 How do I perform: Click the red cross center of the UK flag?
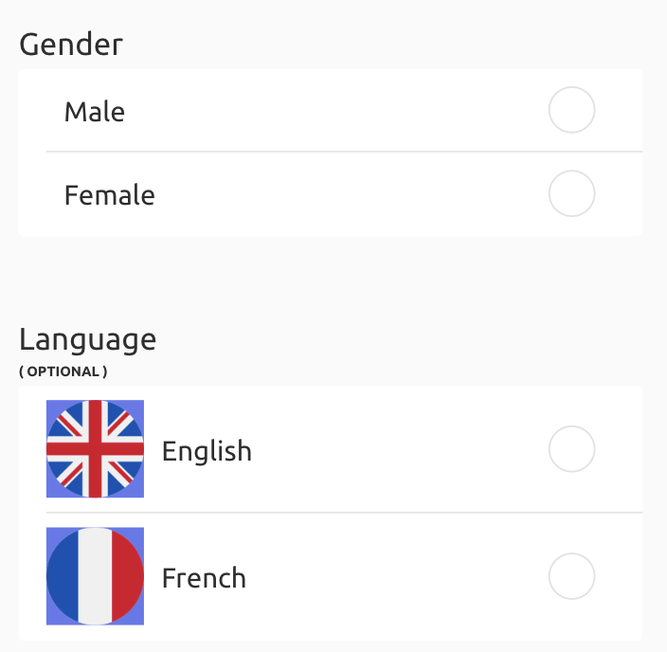(x=95, y=449)
